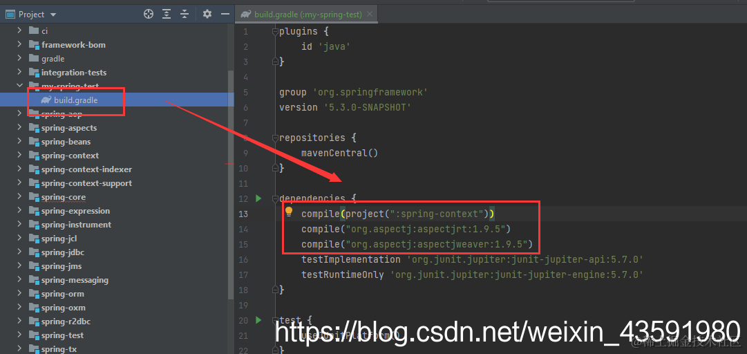The image size is (747, 354).
Task: Select the spring-expression module
Action: [75, 211]
